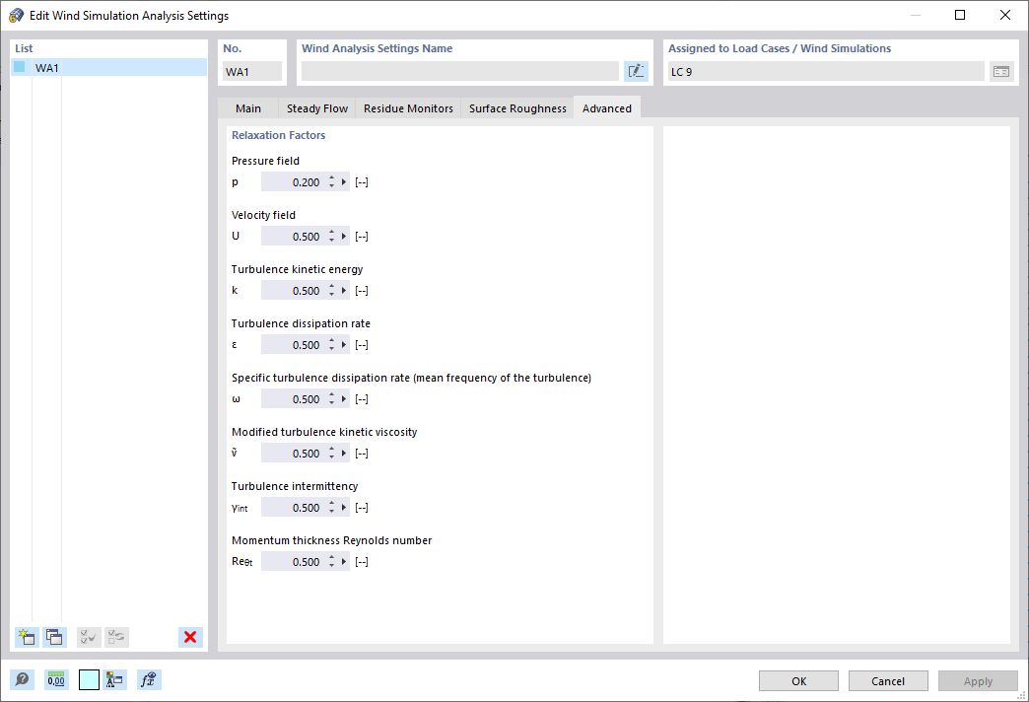Image resolution: width=1029 pixels, height=702 pixels.
Task: Open assigned load cases selection dialog icon
Action: point(1001,70)
